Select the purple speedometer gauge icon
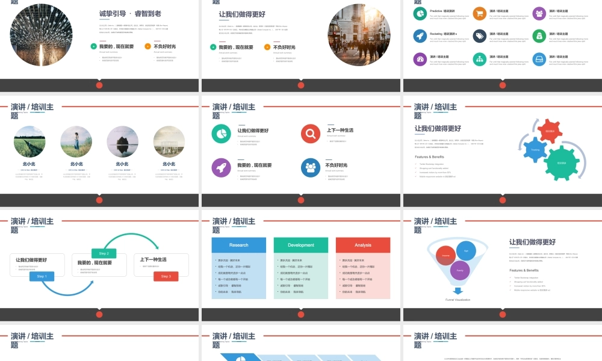The height and width of the screenshot is (361, 602). tap(420, 59)
